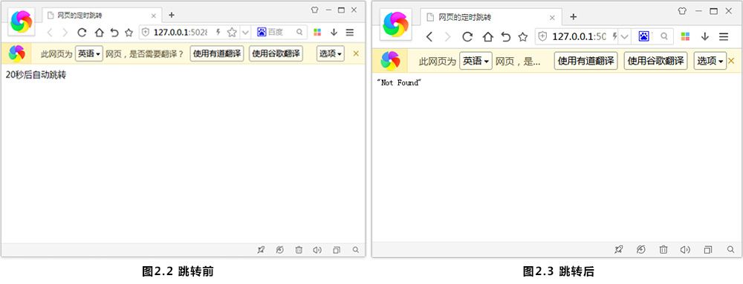The height and width of the screenshot is (284, 743).
Task: Click back arrow in left browser window
Action: [50, 32]
